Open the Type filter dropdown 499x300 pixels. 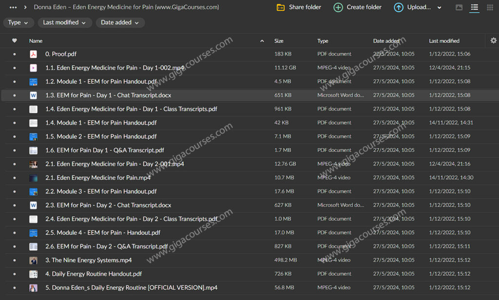[x=19, y=22]
